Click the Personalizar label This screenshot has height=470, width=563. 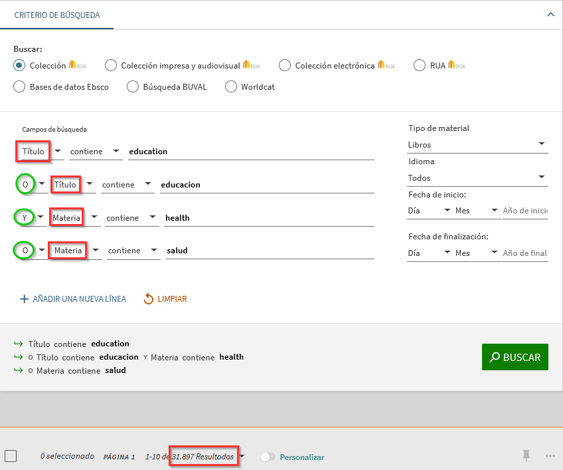[302, 457]
